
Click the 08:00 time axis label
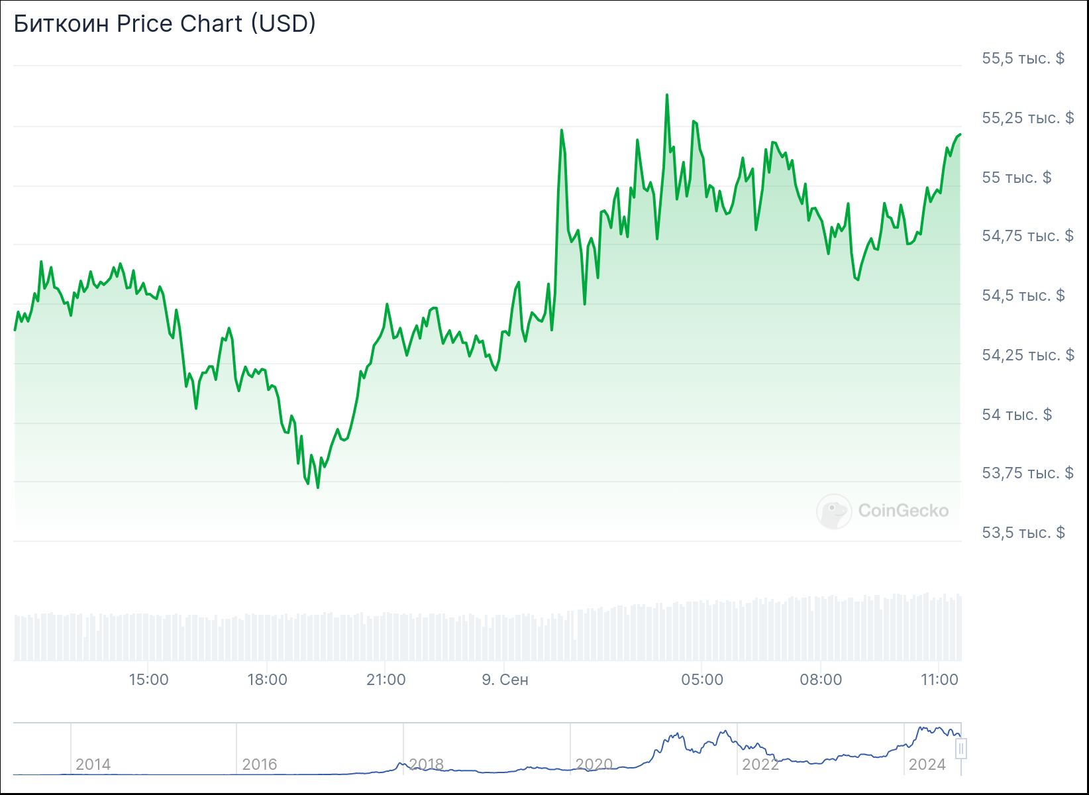(821, 680)
